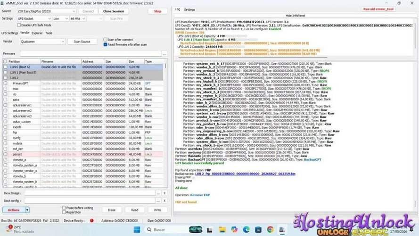419x236 pixels.
Task: Browse for a Bxxx Image file
Action: tap(158, 193)
